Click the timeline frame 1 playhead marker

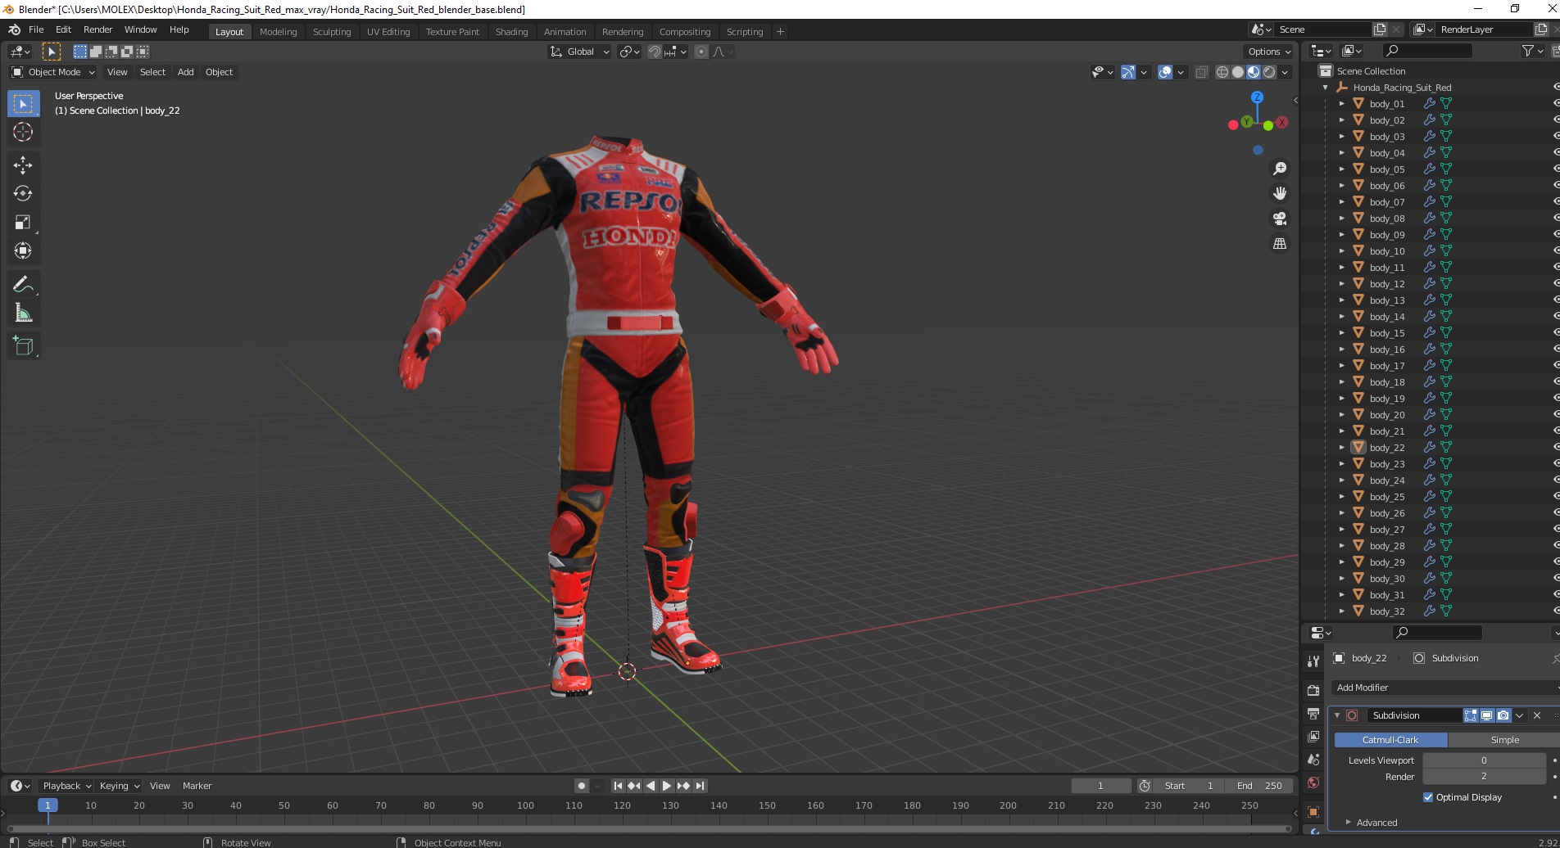click(x=48, y=806)
